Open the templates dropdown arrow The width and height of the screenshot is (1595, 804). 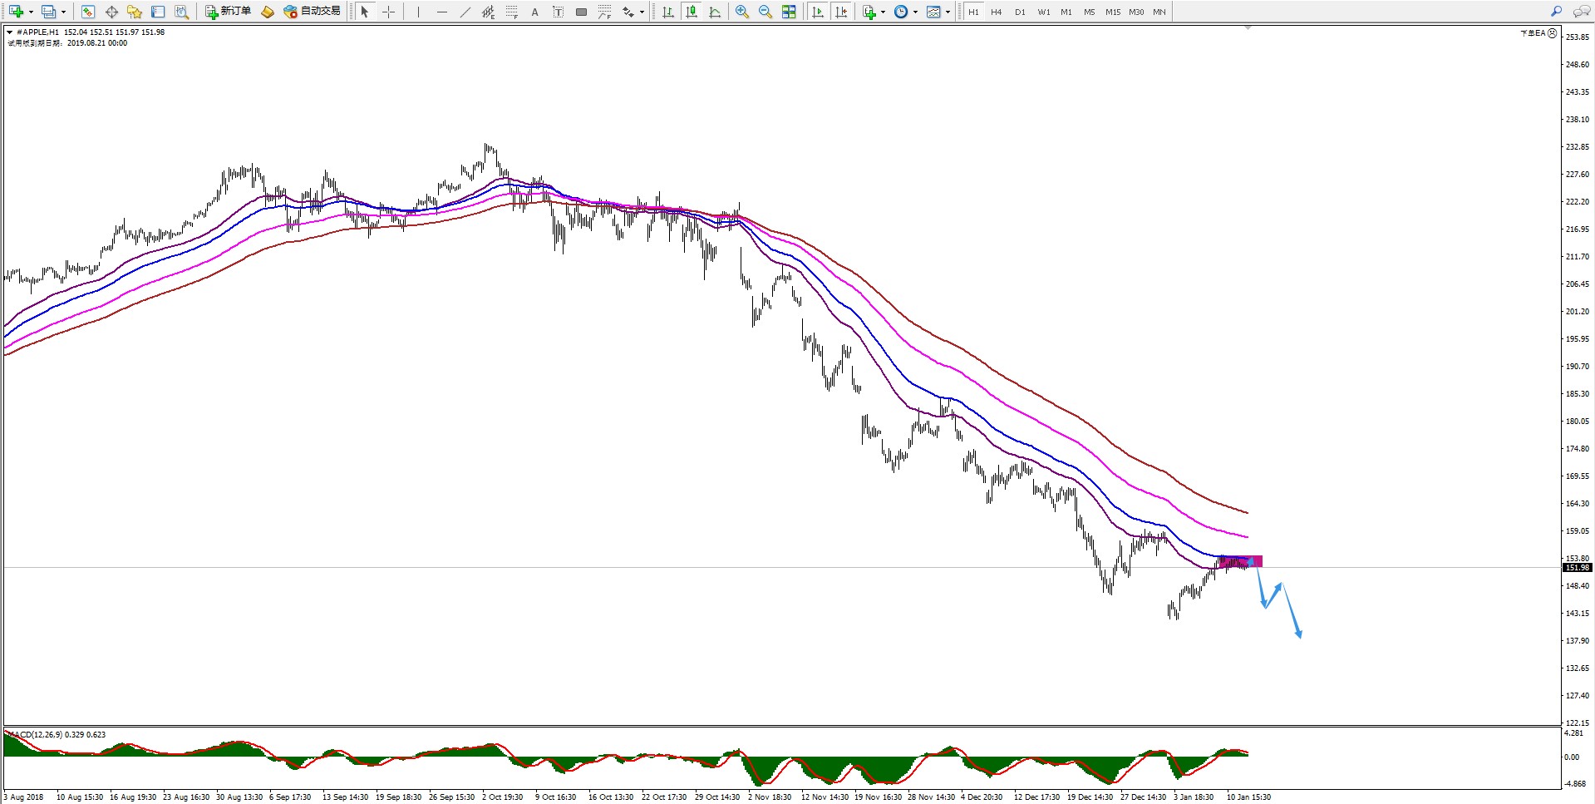[x=948, y=12]
